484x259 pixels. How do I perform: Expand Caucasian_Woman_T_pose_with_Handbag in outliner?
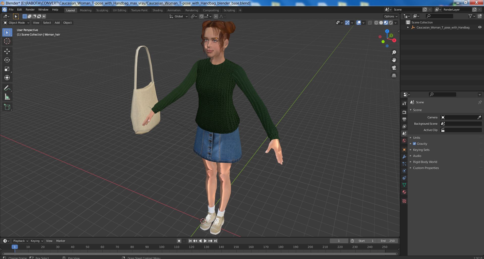pos(408,27)
